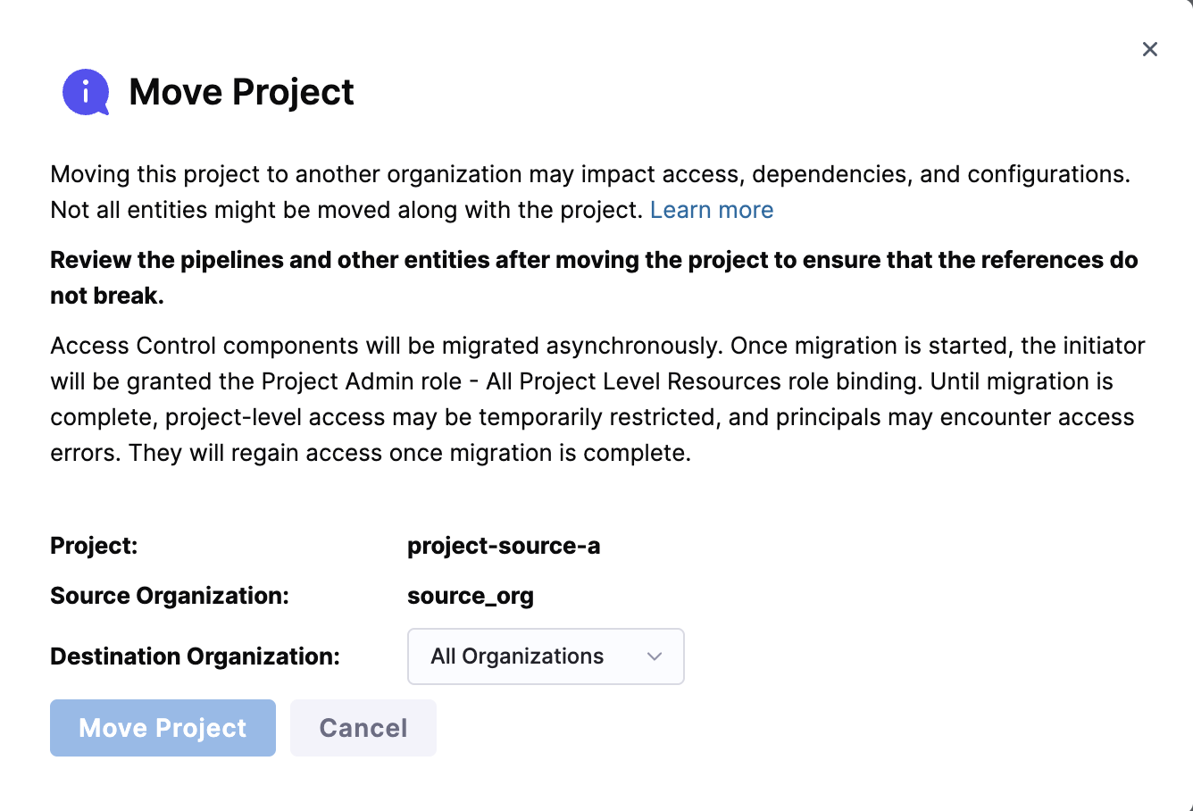
Task: Click the Project: field label
Action: [94, 546]
